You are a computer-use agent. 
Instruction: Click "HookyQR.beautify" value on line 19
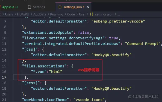[x=111, y=89]
